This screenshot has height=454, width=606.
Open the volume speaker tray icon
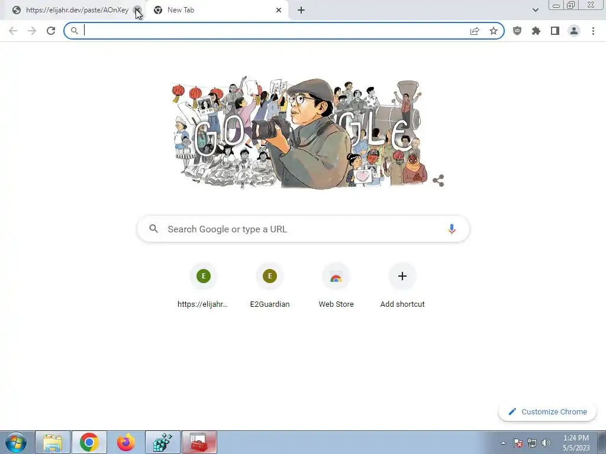[x=546, y=443]
